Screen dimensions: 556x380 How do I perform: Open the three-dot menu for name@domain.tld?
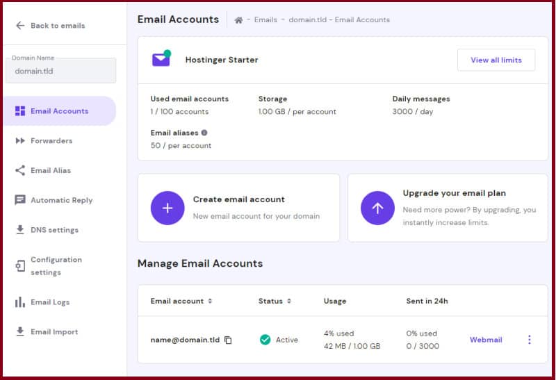tap(530, 340)
